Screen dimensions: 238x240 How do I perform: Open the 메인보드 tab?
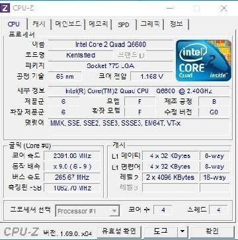point(68,24)
